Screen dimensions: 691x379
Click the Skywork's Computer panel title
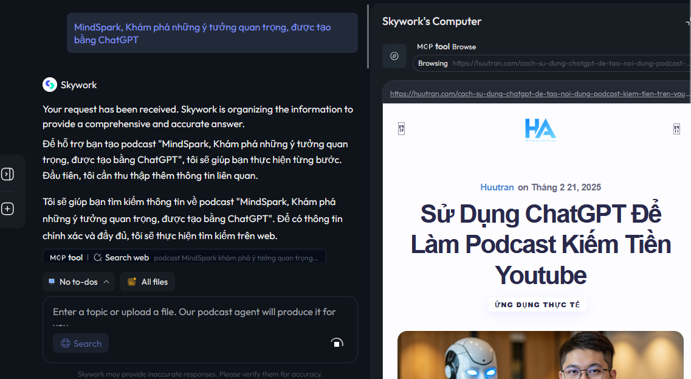tap(431, 21)
